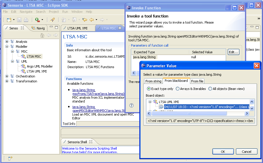Select LTSA MSC in the tool tree
This screenshot has height=163, width=263.
(34, 56)
